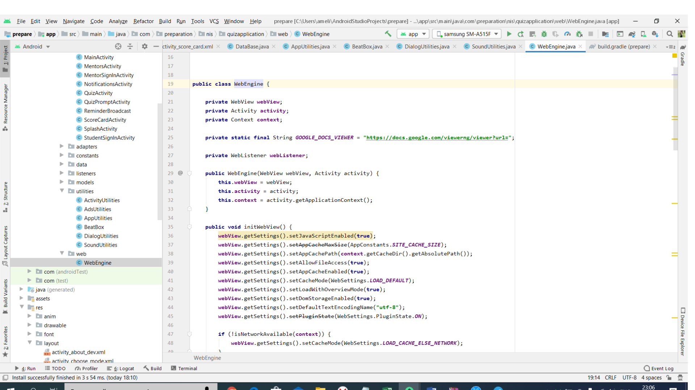The height and width of the screenshot is (390, 695).
Task: Switch to the DataBase.java tab
Action: [252, 46]
